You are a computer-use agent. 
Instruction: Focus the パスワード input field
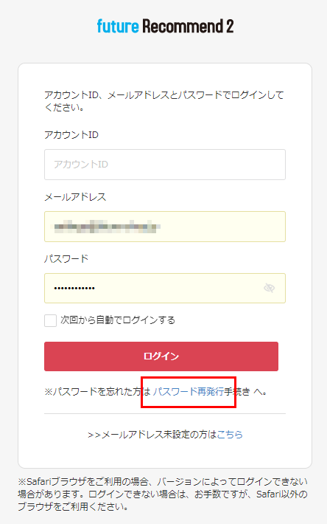[165, 288]
